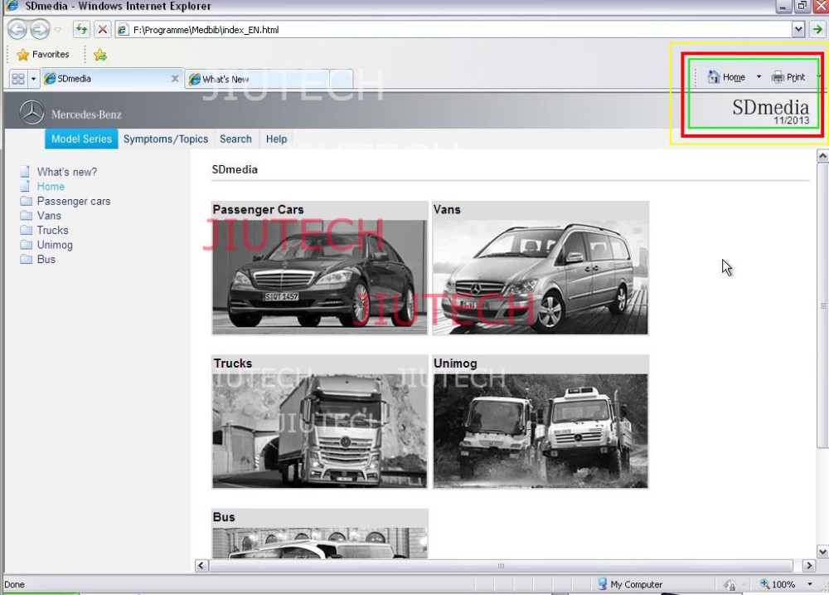Click the What's new? sidebar link
Image resolution: width=829 pixels, height=595 pixels.
66,172
